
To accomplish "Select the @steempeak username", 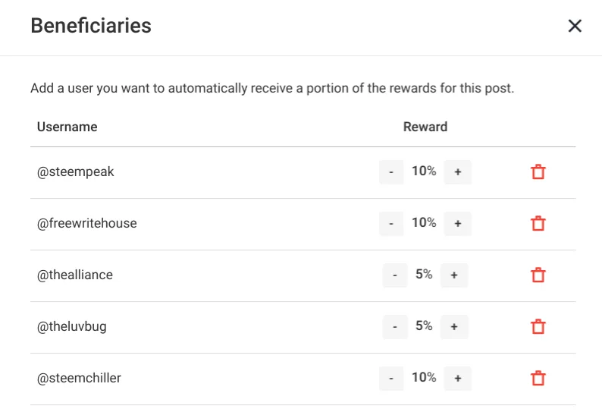I will tap(75, 171).
